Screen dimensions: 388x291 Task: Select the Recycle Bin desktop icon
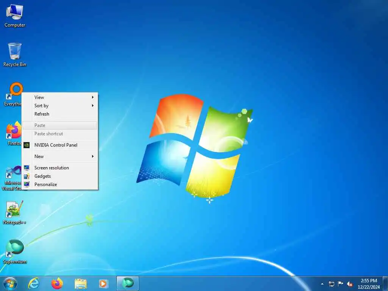pyautogui.click(x=15, y=55)
